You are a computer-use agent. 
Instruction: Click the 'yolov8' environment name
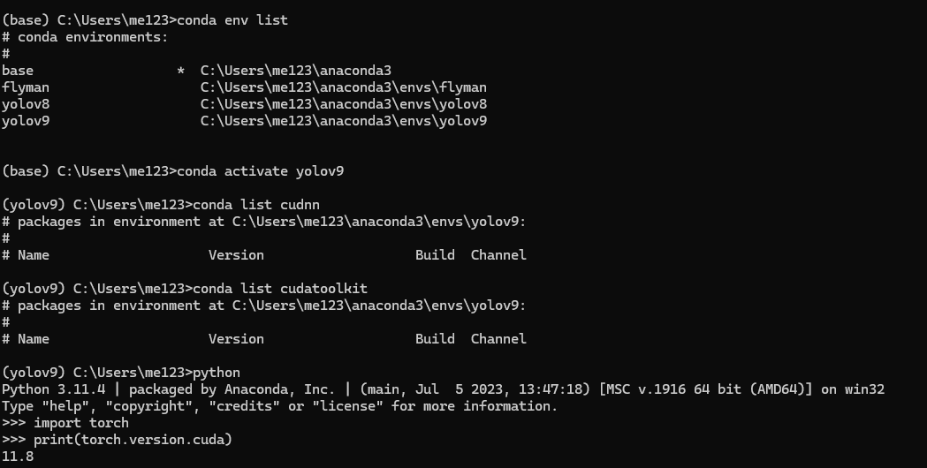pyautogui.click(x=26, y=104)
